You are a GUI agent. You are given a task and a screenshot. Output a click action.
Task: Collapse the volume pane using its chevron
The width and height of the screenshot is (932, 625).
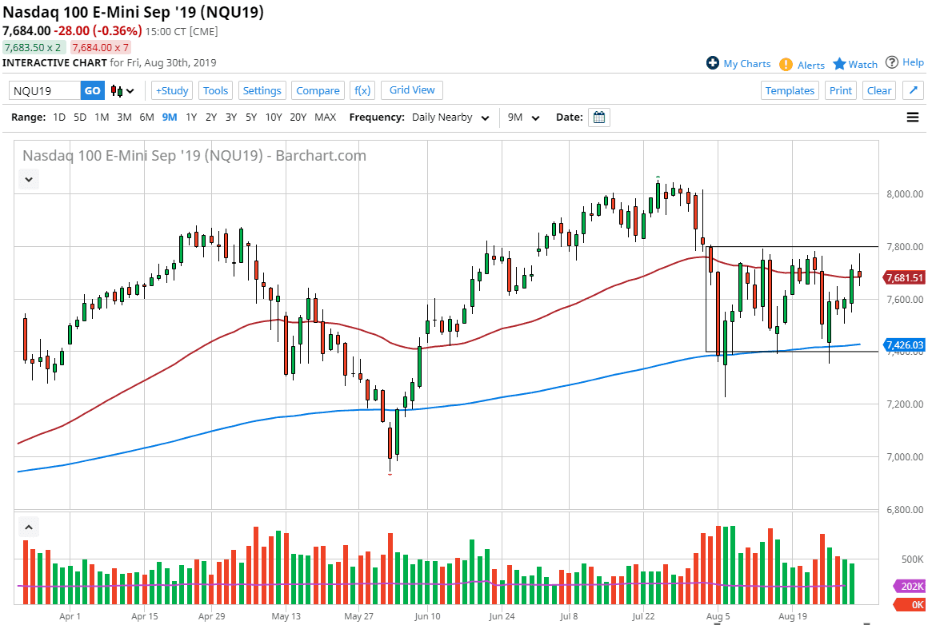(28, 526)
